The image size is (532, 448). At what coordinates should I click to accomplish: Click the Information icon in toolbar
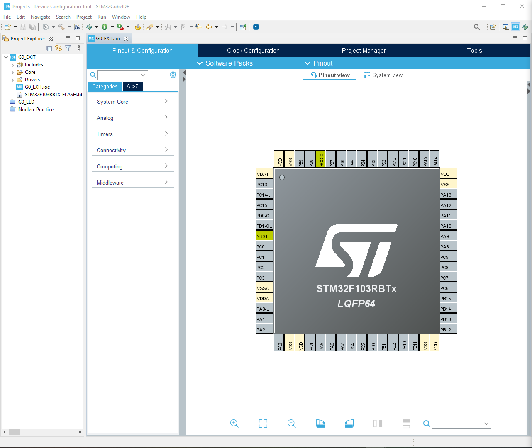[256, 27]
